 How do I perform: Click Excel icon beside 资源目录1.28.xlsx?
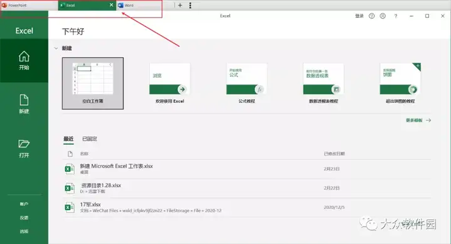pos(70,188)
